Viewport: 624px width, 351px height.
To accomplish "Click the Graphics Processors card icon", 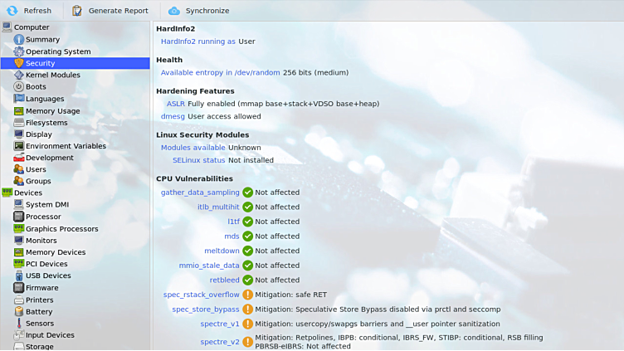I will coord(18,229).
